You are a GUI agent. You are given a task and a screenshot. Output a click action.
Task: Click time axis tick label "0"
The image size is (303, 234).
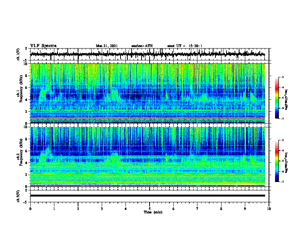coord(30,209)
